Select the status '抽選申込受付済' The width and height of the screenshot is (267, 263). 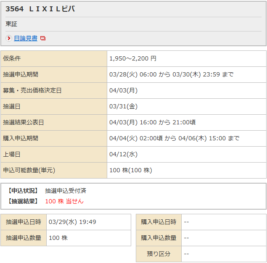click(66, 191)
